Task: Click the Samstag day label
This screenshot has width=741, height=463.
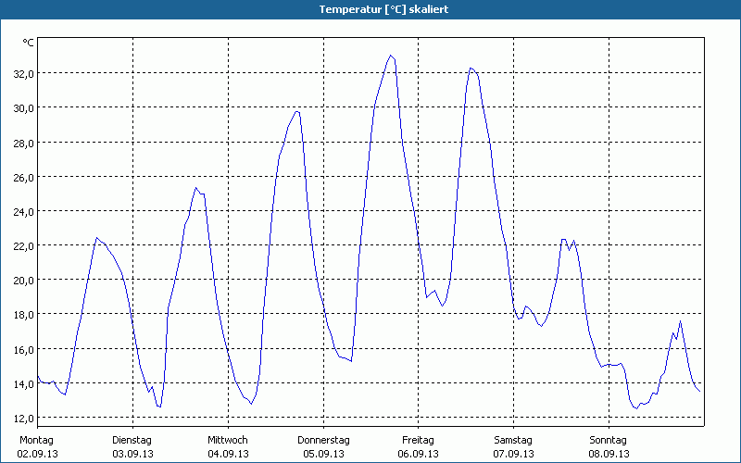Action: [x=513, y=441]
